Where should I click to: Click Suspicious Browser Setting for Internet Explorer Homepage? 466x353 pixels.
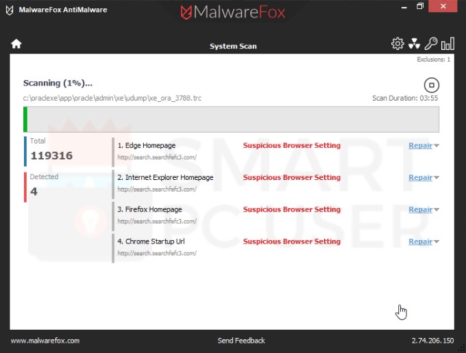(291, 177)
